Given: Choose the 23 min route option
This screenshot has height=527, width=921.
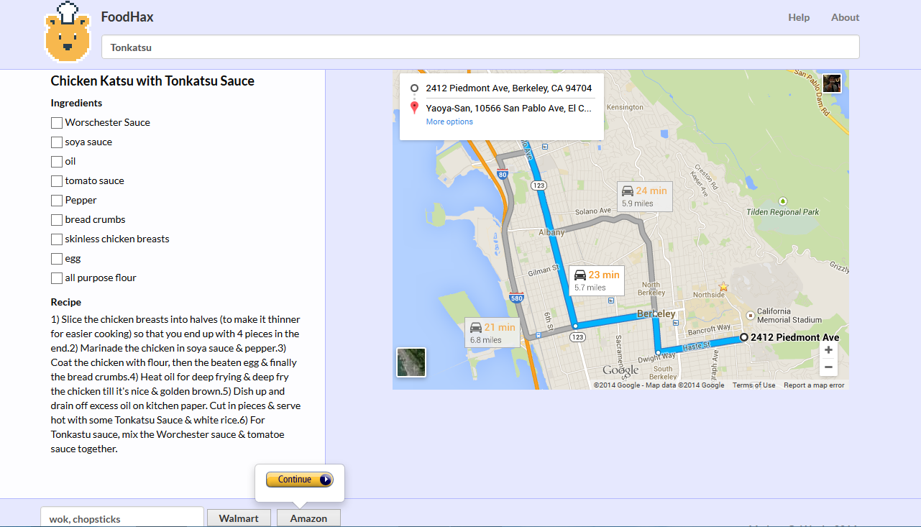Looking at the screenshot, I should (596, 280).
